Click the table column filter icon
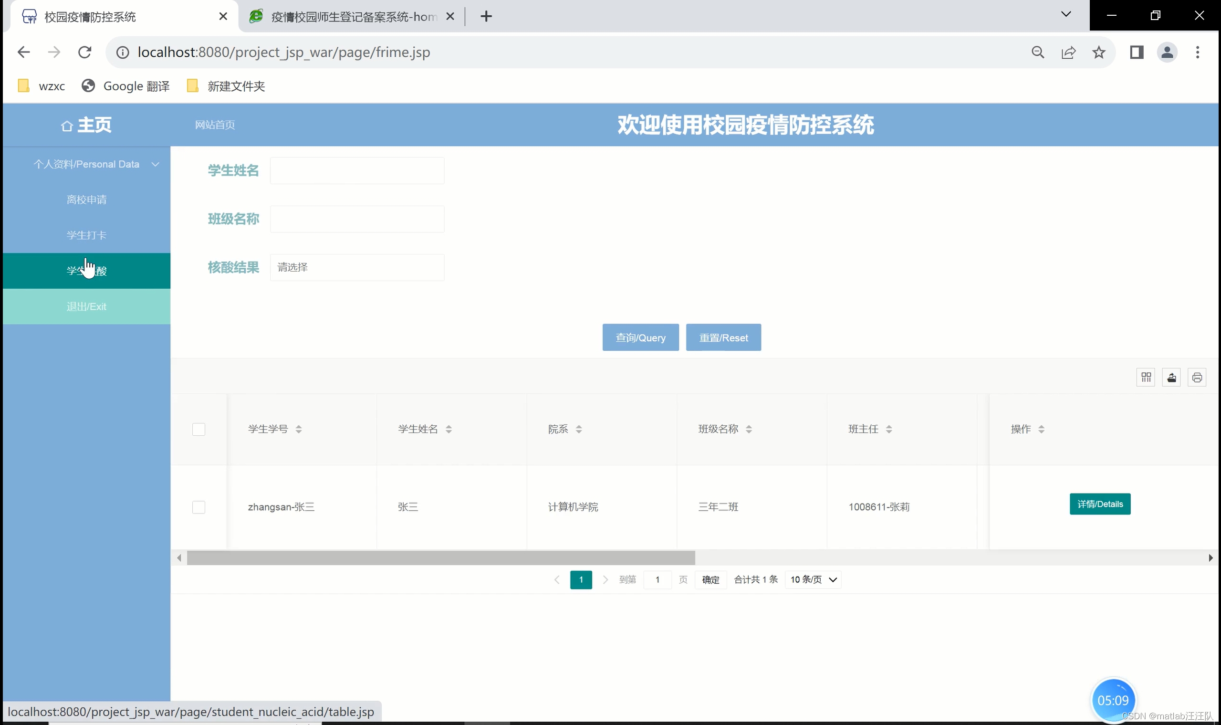The height and width of the screenshot is (725, 1221). 1146,377
